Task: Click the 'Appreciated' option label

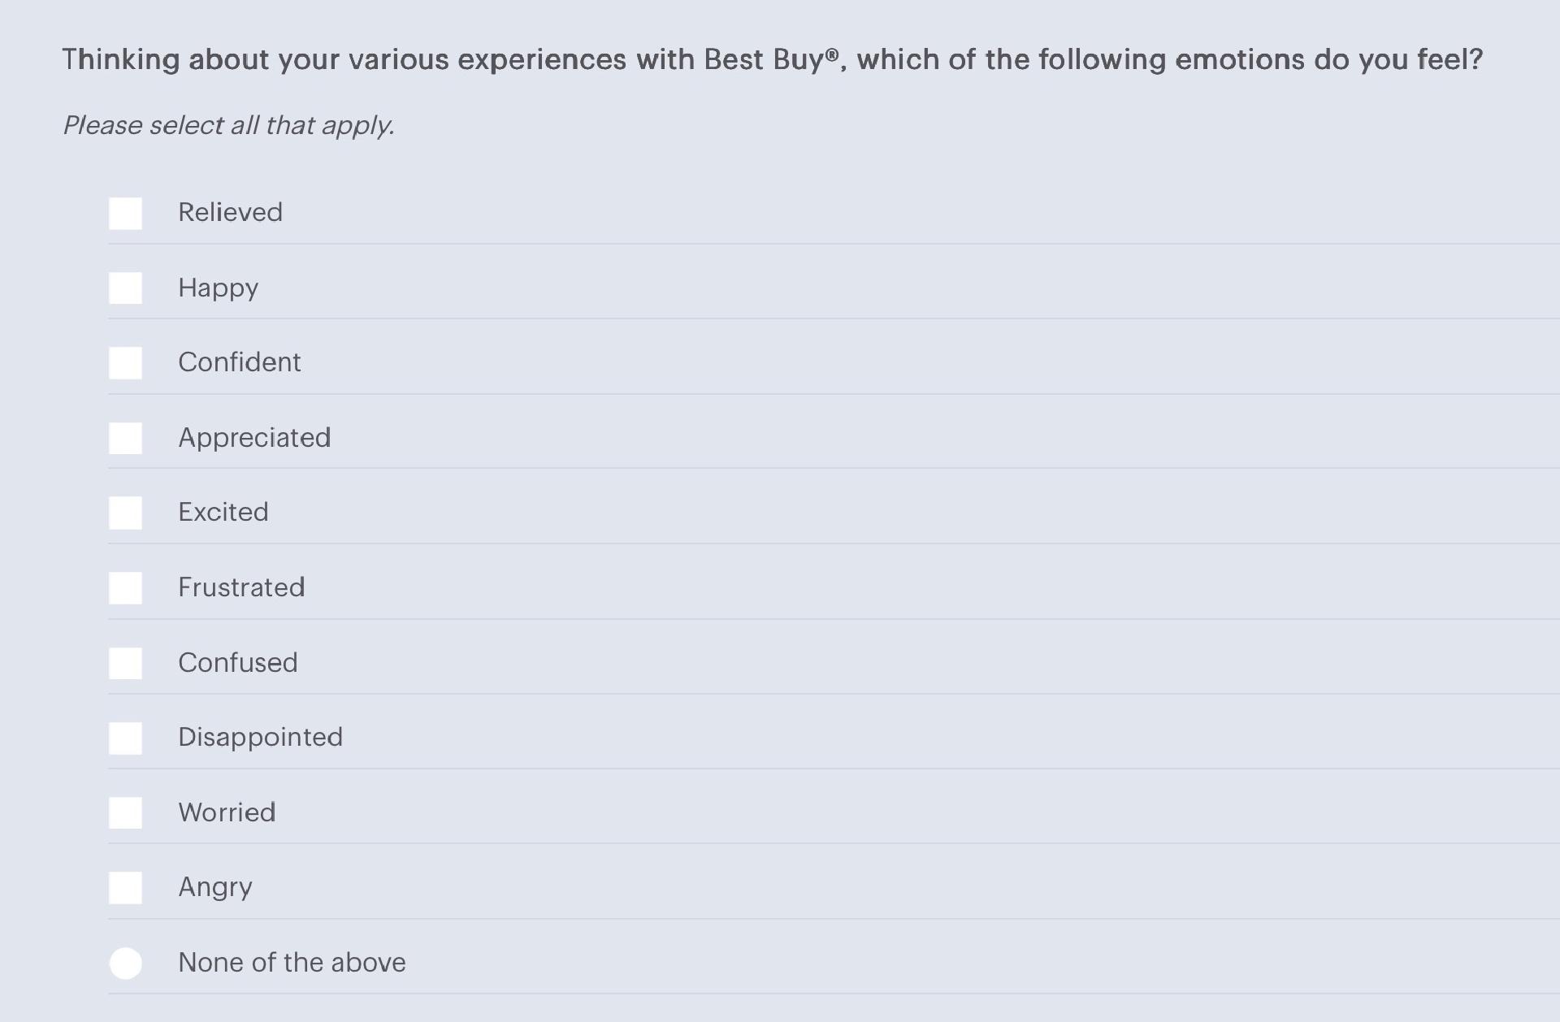Action: point(254,438)
